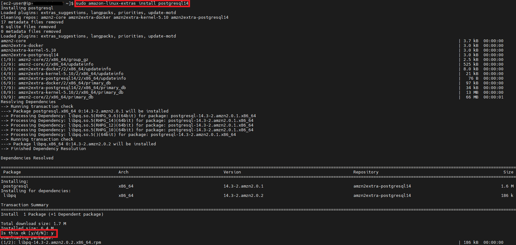Click the 'Package' table column header
The image size is (516, 245).
(12, 172)
